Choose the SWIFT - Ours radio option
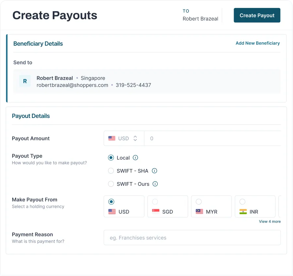Screen dimensions: 293x276 [111, 184]
